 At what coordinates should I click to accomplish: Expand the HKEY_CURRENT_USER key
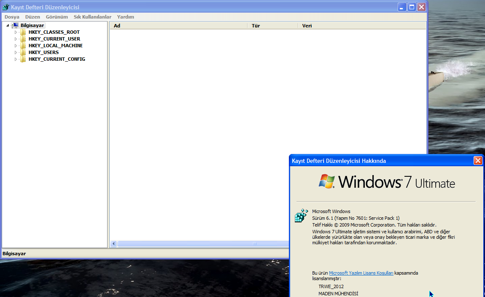(16, 39)
